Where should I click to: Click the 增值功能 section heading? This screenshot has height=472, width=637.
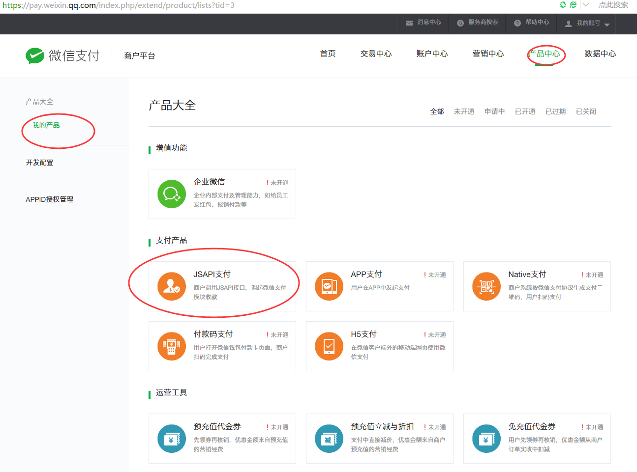[171, 148]
